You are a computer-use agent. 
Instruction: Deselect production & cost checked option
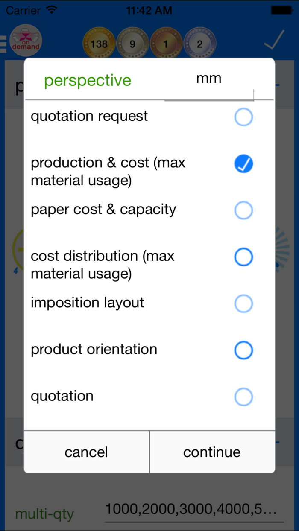pos(243,164)
